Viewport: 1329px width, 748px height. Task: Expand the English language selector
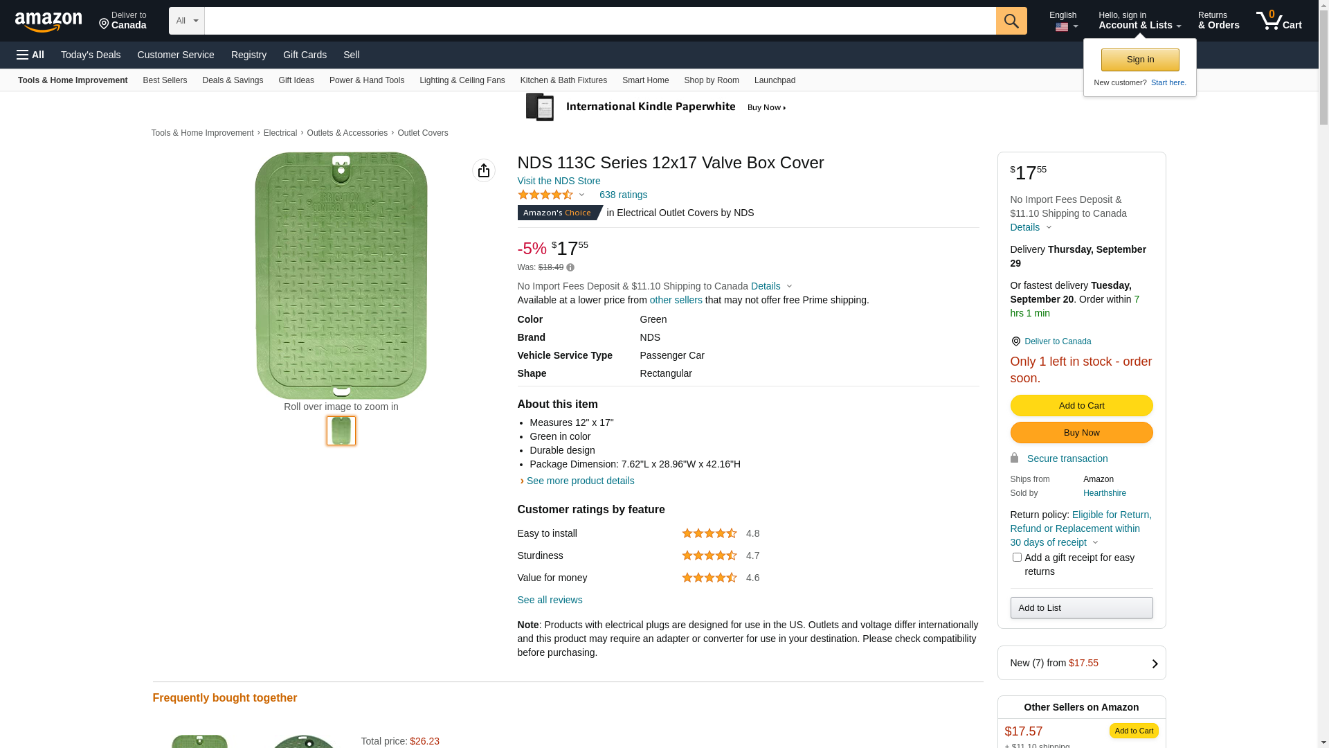click(1063, 21)
